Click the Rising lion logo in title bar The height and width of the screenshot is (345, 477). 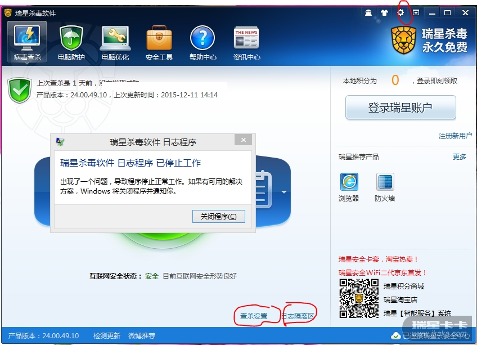[x=8, y=13]
